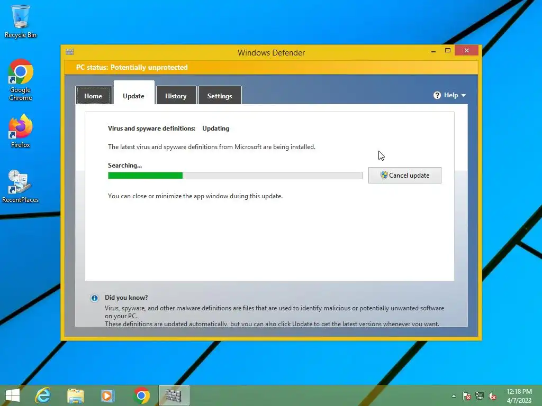Launch Internet Explorer from the taskbar
The image size is (542, 406).
[x=43, y=395]
